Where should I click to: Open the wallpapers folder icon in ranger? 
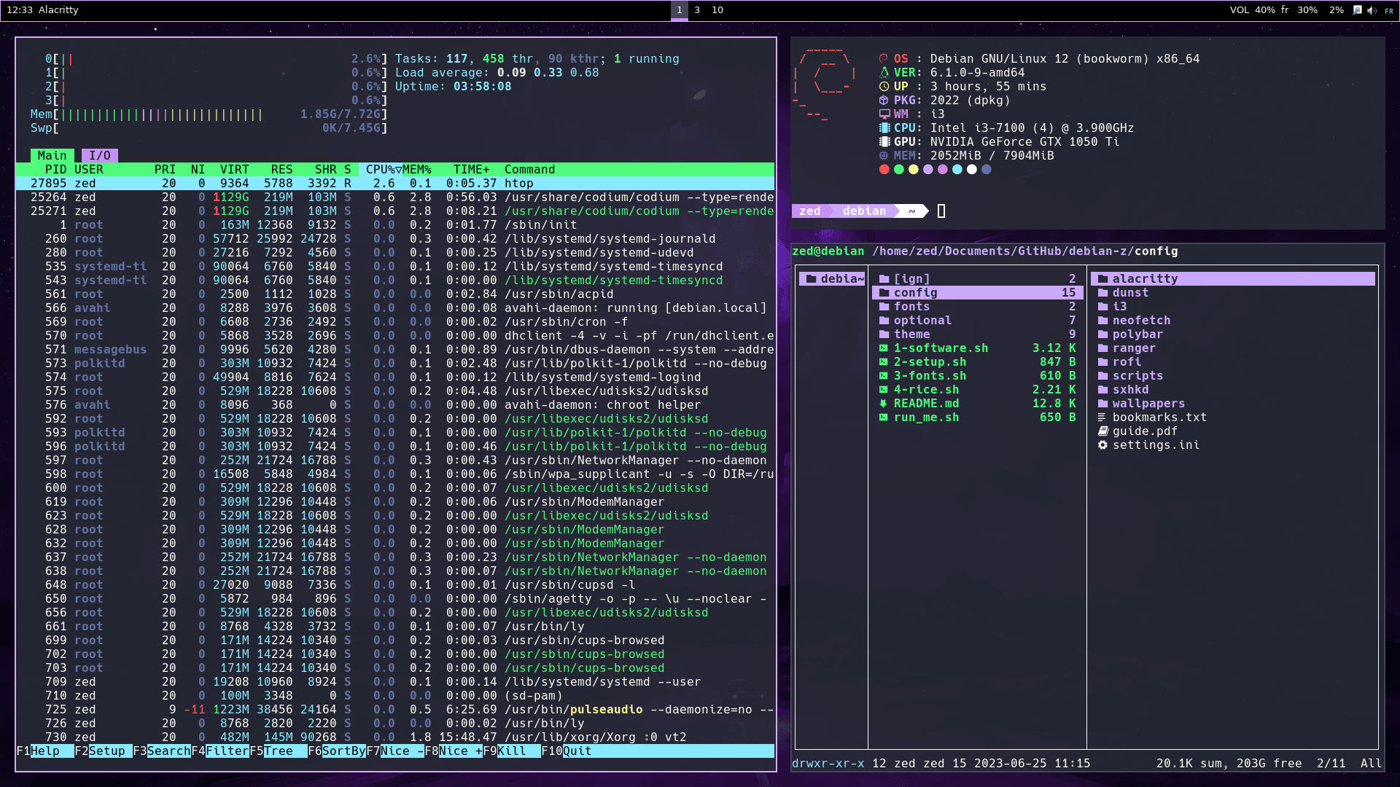(x=1103, y=403)
